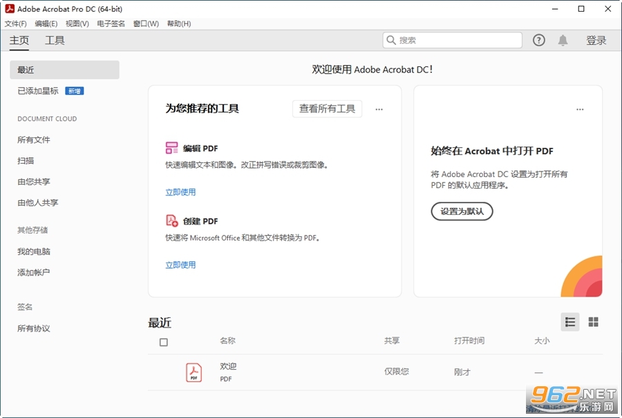Select 已添加星标 in the sidebar
Viewport: 622px width, 418px height.
point(38,91)
